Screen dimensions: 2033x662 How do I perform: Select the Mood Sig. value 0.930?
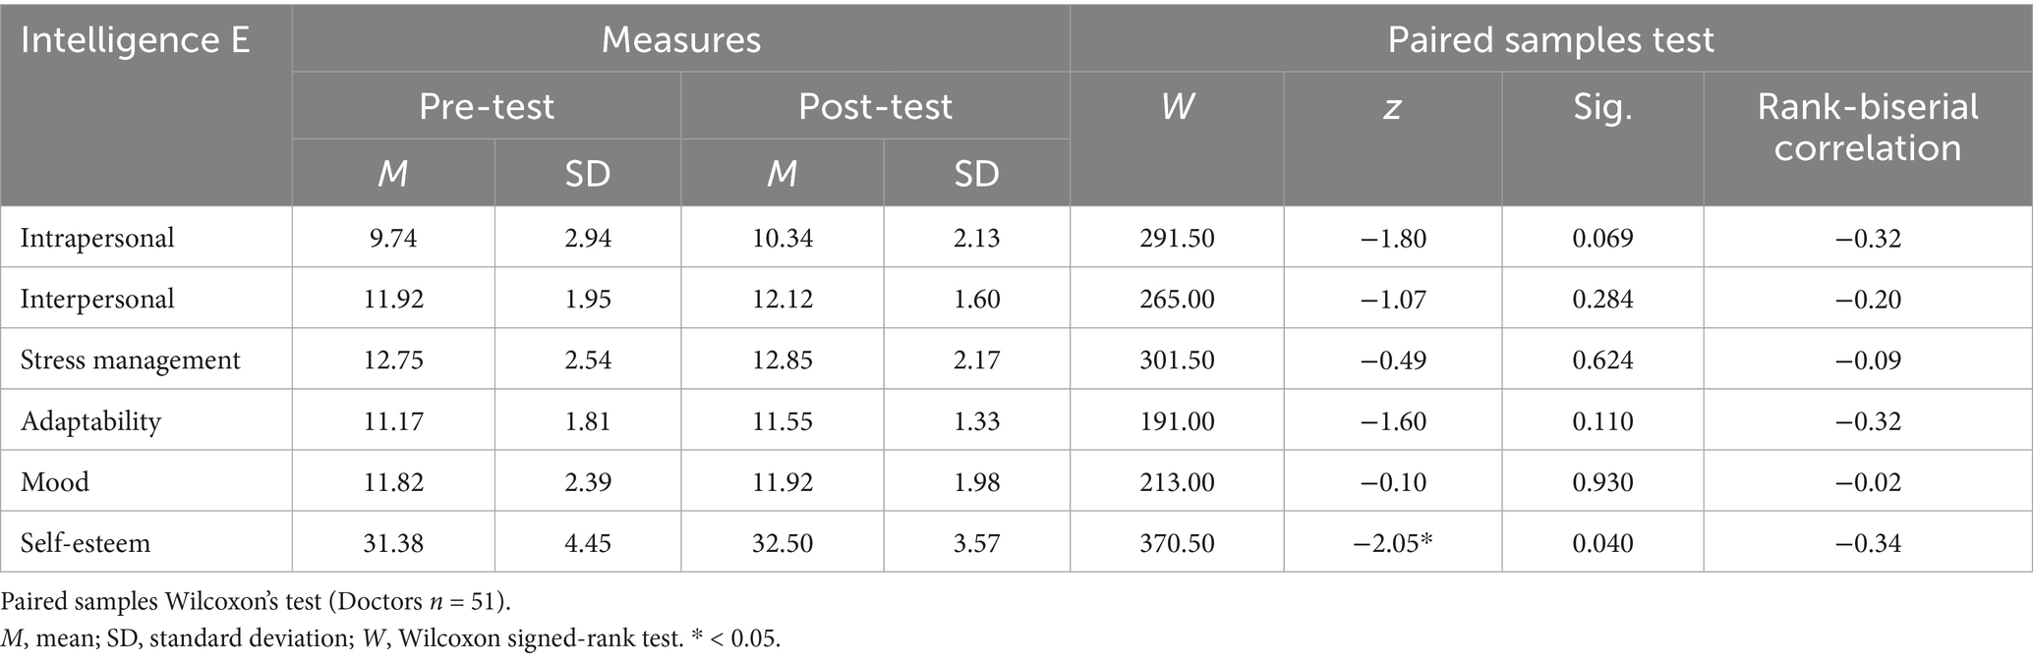(x=1602, y=482)
